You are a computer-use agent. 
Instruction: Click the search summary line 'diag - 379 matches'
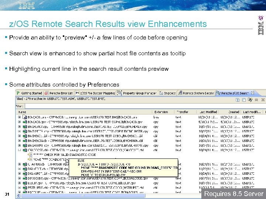(x=61, y=99)
